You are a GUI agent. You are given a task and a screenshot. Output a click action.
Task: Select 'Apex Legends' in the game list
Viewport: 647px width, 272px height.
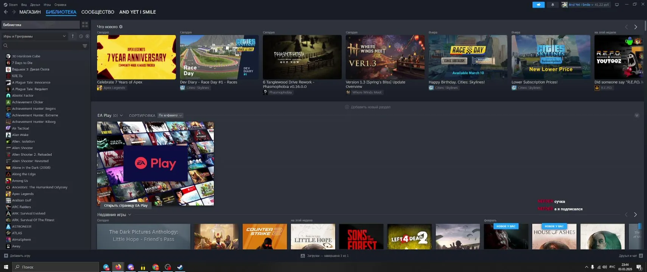[23, 194]
